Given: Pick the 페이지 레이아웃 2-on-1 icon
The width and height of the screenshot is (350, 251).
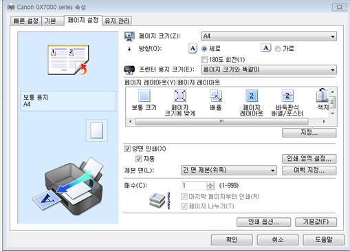Looking at the screenshot, I should pos(252,96).
